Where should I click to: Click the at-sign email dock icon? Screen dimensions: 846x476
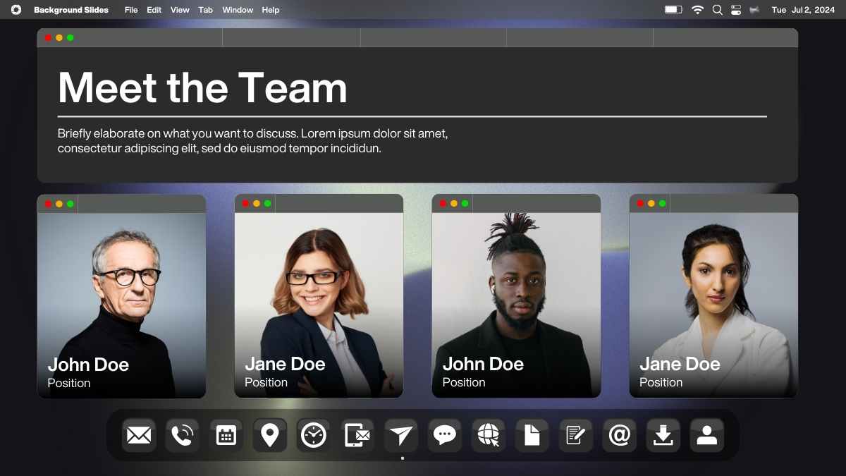tap(620, 435)
